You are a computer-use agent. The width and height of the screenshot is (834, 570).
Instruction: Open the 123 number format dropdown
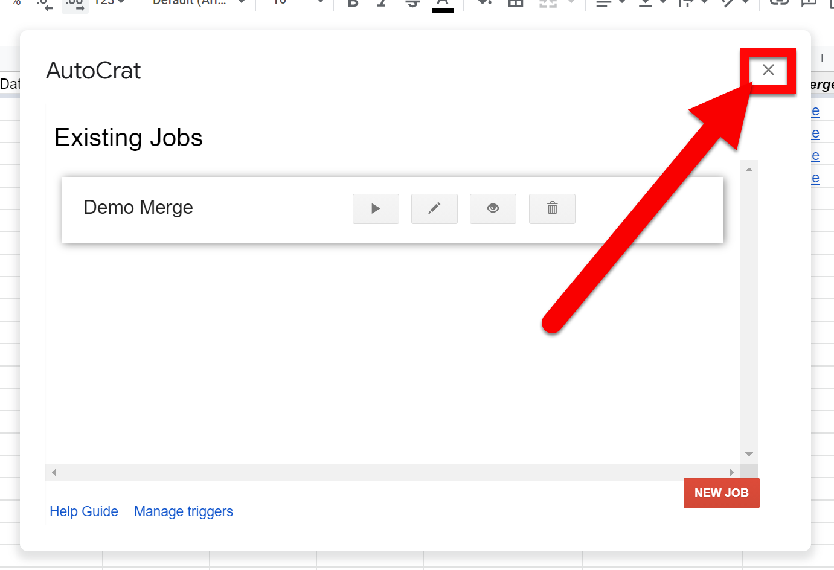(x=109, y=3)
